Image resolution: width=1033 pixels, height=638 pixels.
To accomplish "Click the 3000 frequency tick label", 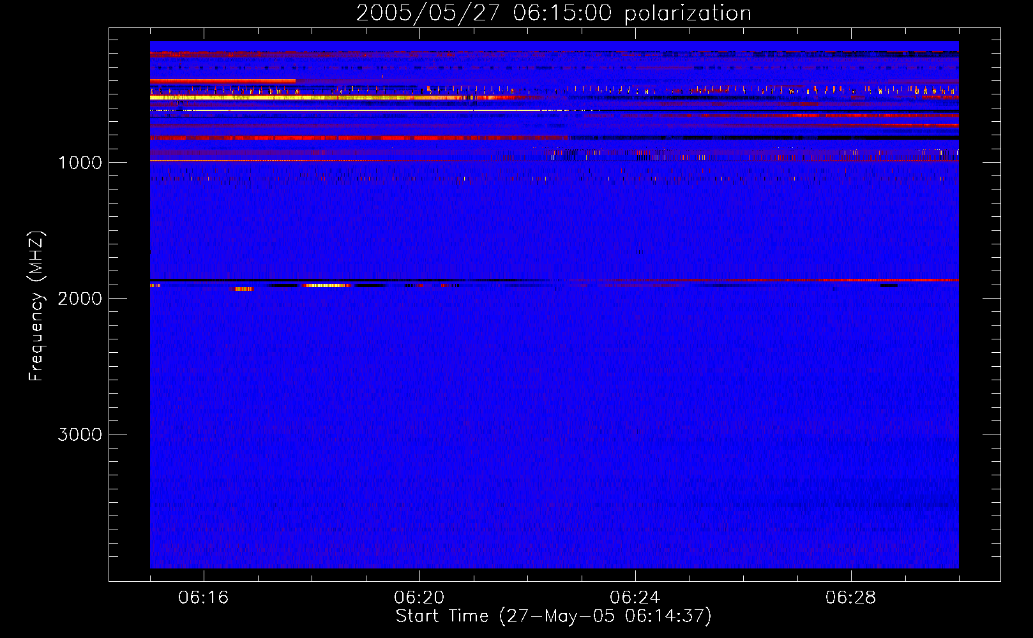I will tap(80, 434).
